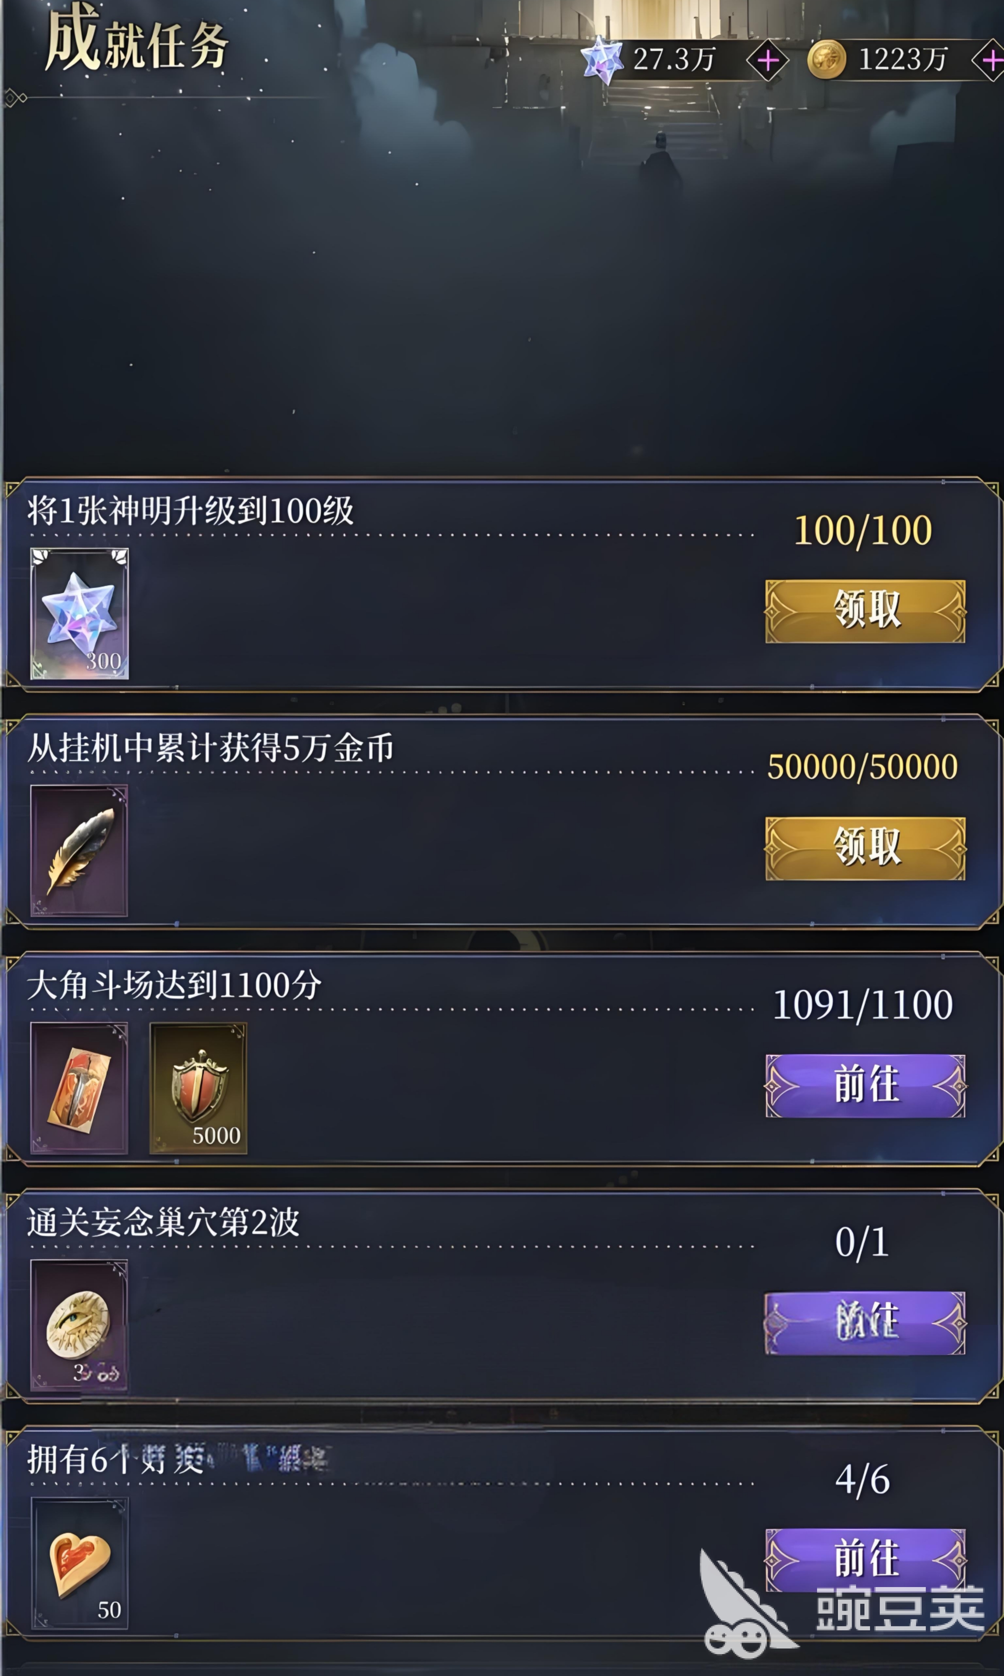Select the 成就任务 page title
This screenshot has height=1676, width=1004.
tap(137, 41)
